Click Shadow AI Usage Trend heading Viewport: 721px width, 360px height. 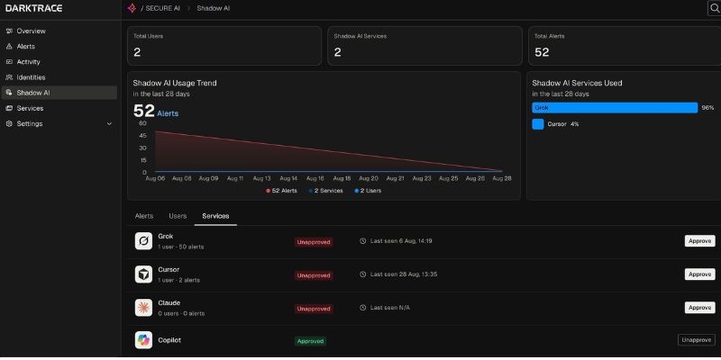175,83
